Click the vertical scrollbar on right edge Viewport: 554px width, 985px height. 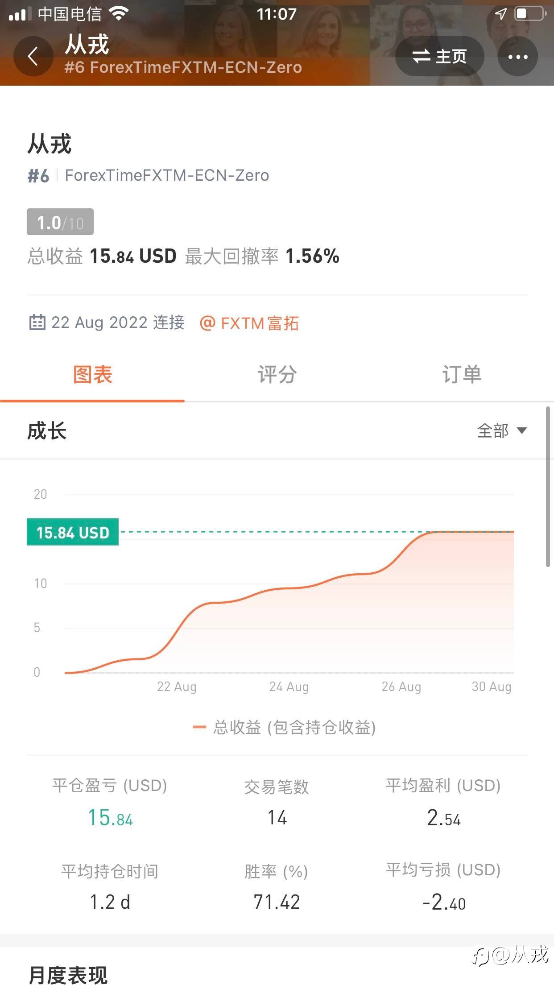coord(548,486)
